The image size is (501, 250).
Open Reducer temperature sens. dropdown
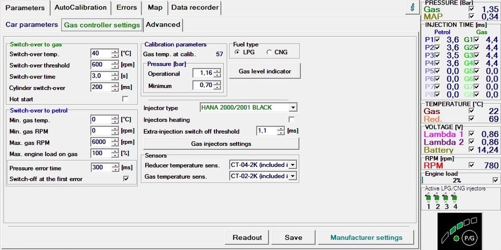click(x=293, y=165)
